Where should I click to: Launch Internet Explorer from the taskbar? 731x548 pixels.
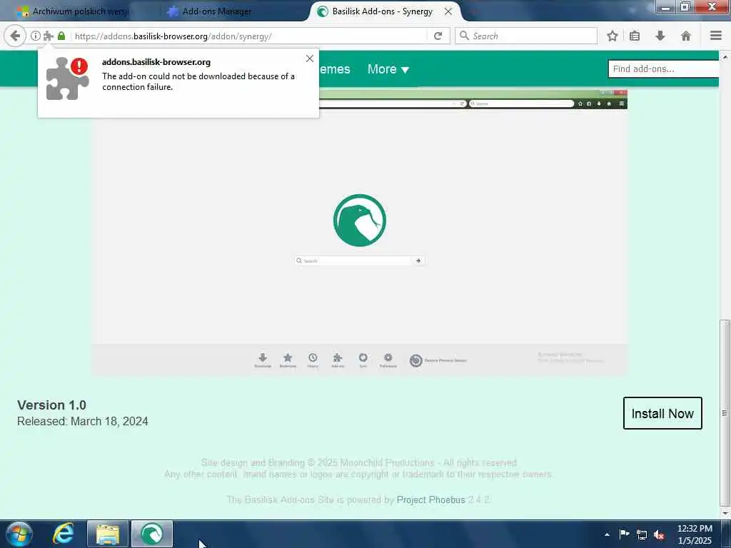tap(63, 534)
